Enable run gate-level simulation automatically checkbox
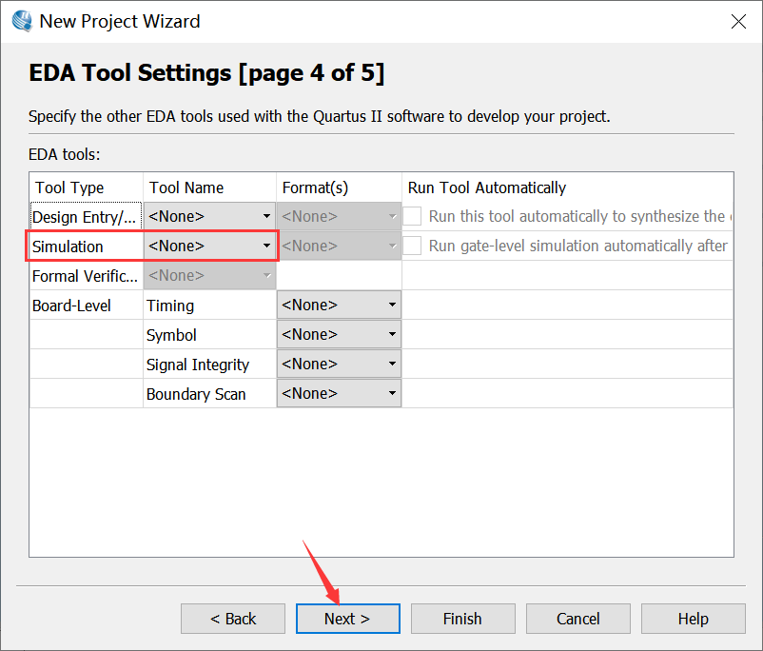This screenshot has width=763, height=651. coord(412,246)
